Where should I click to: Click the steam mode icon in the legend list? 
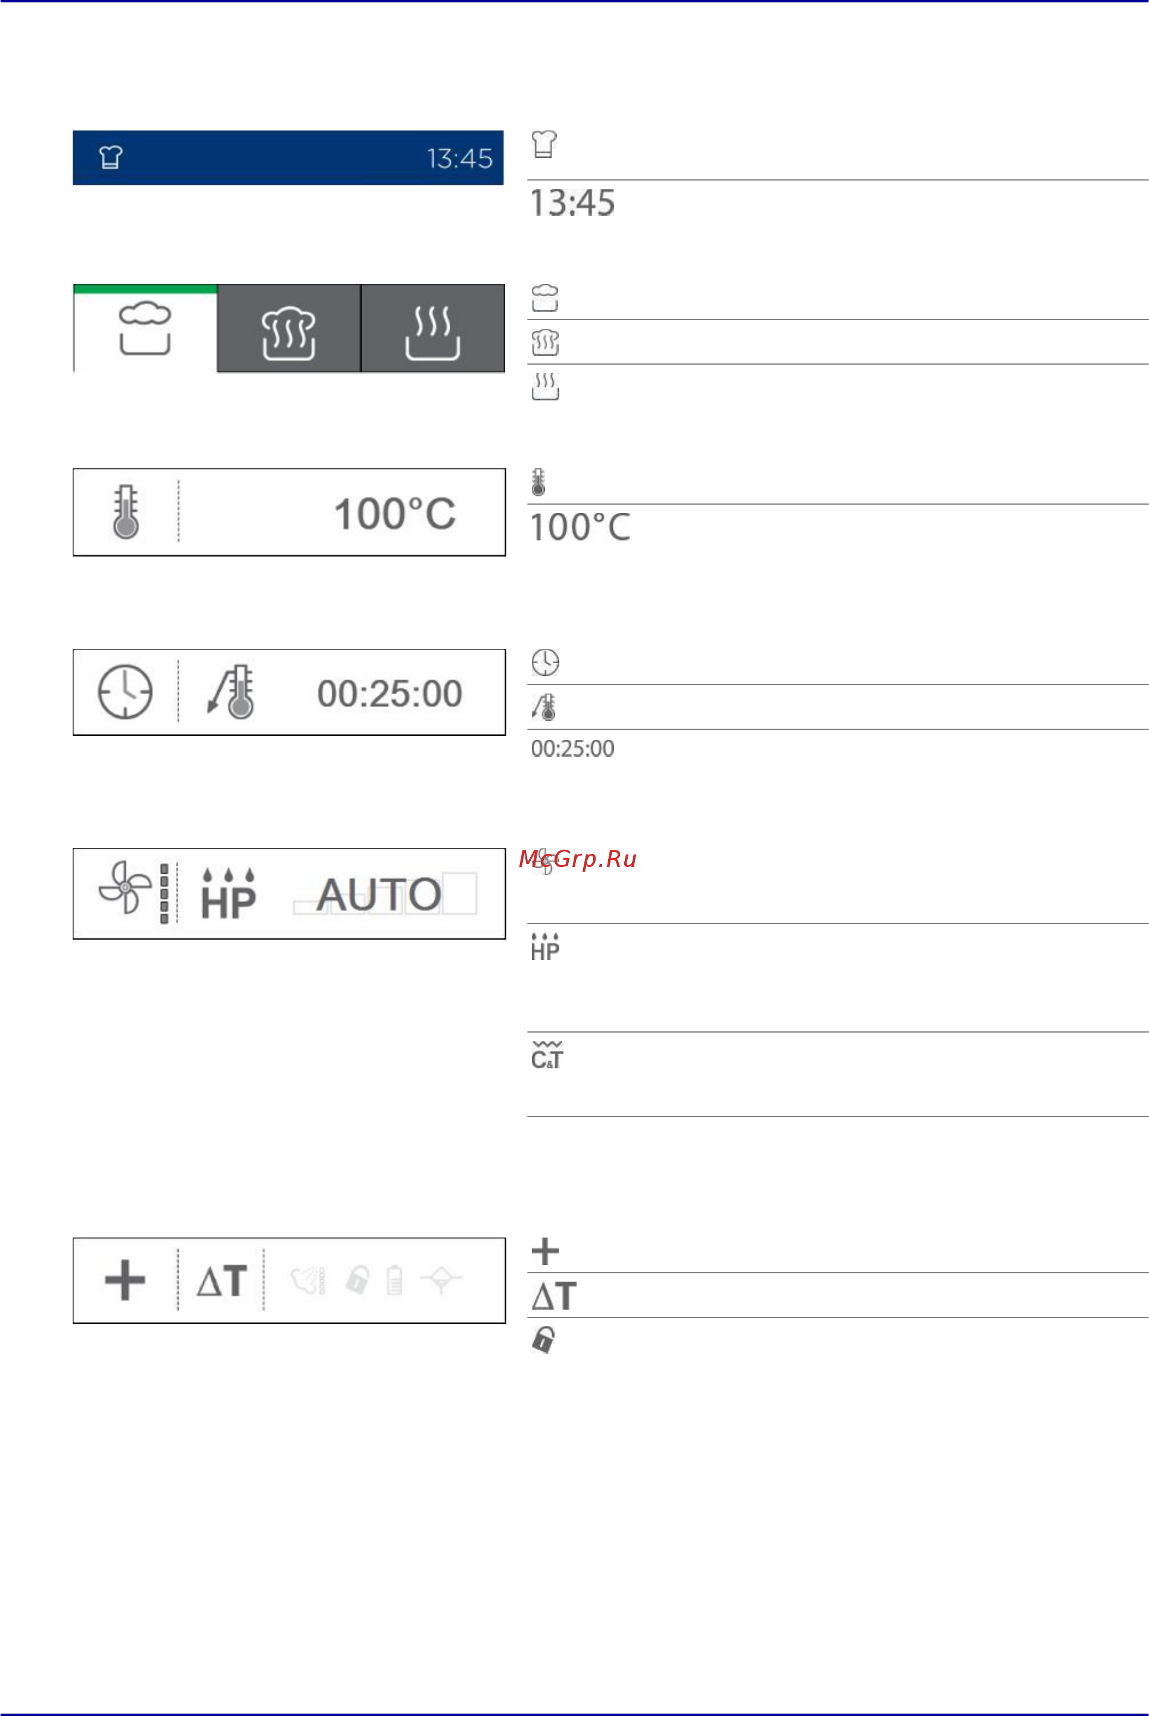coord(545,386)
